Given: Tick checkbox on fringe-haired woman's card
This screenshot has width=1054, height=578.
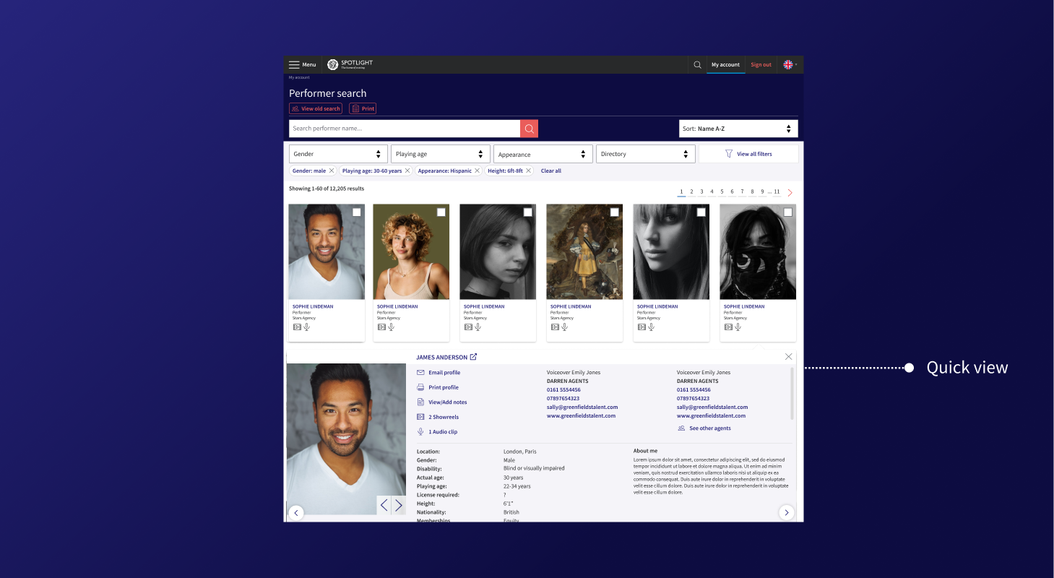Looking at the screenshot, I should [701, 212].
